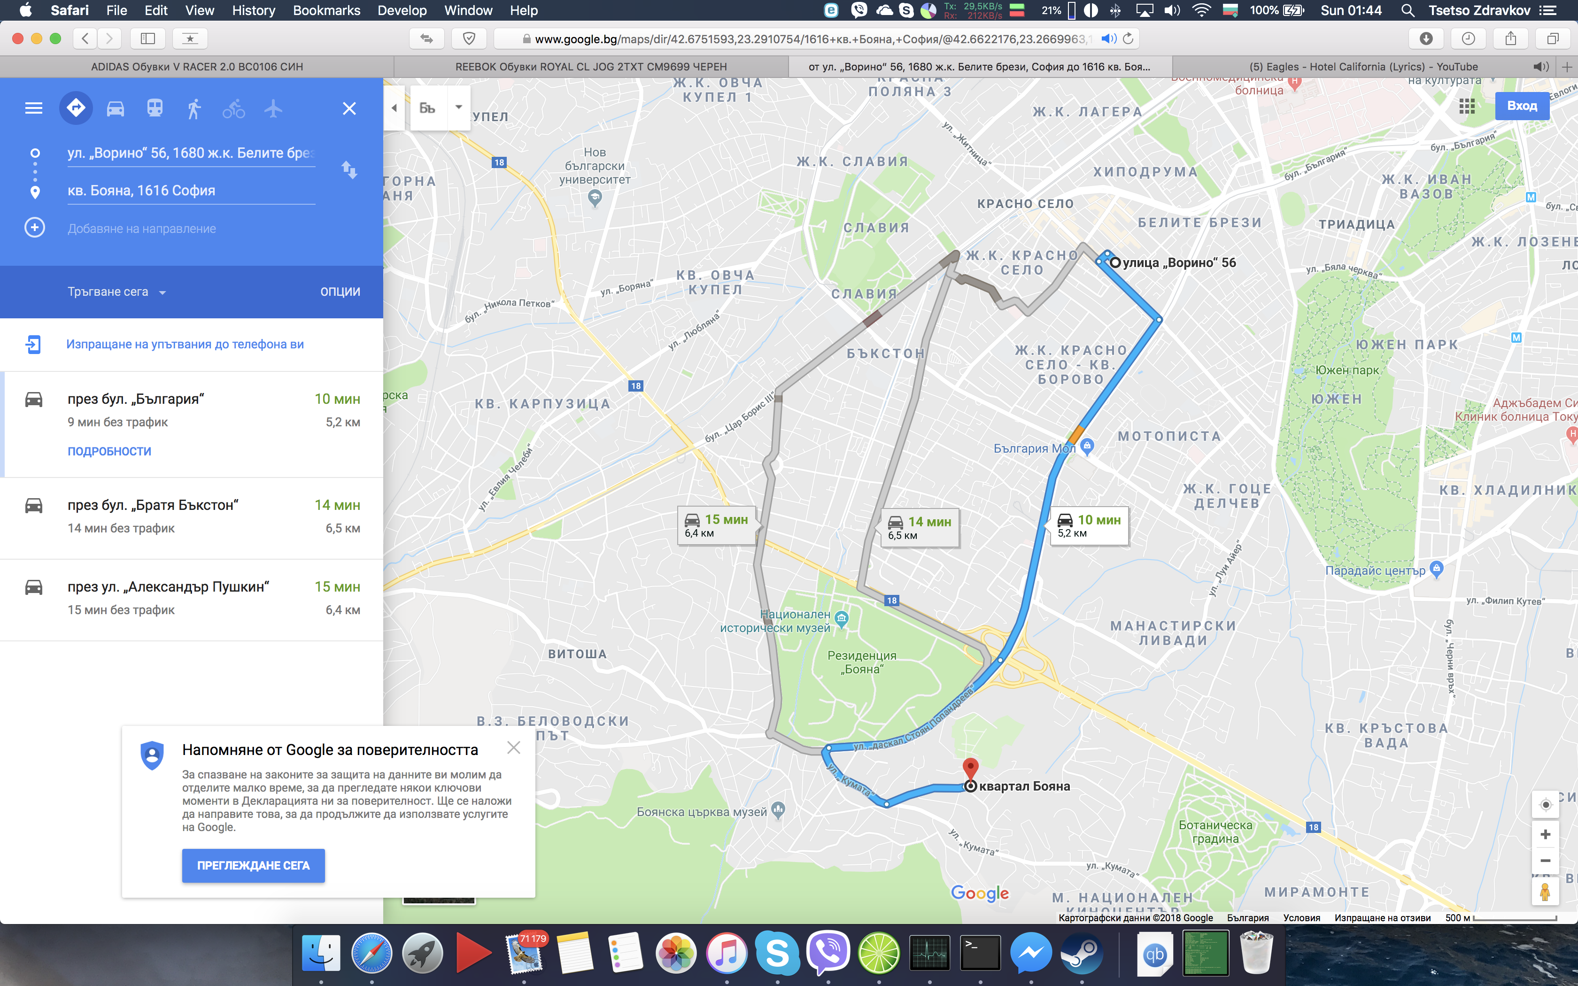Show Safari downloads

pyautogui.click(x=1426, y=39)
